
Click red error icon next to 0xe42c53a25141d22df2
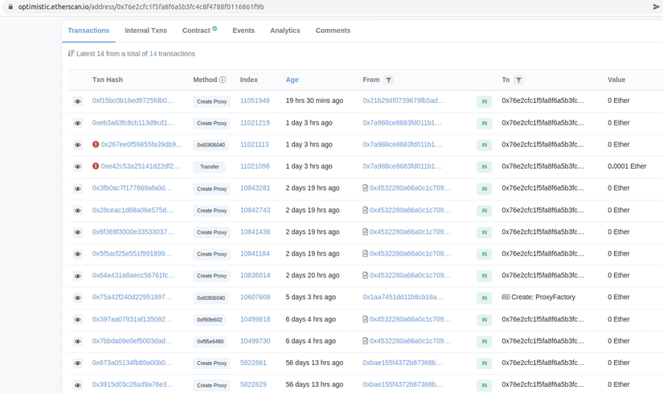96,166
